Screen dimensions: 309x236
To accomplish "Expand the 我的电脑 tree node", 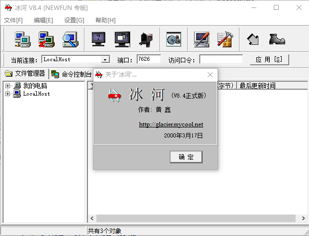I will tap(7, 86).
